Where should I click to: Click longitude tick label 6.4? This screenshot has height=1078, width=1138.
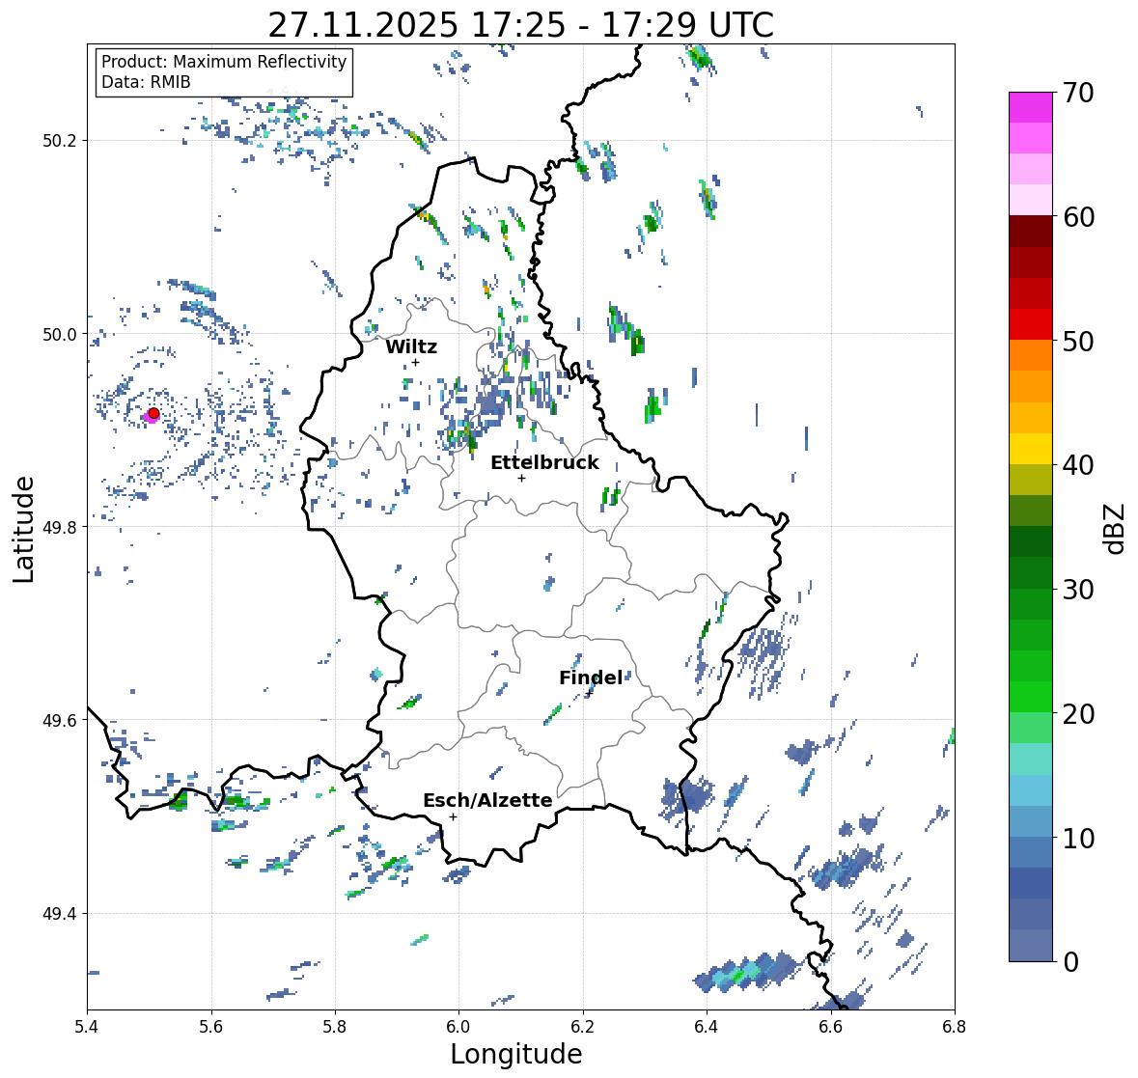(707, 1027)
